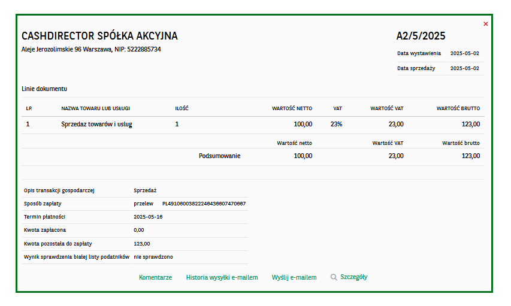The image size is (511, 306).
Task: Click company name CASHDIRECTOR SPÓŁKA AKCYJNA
Action: click(x=99, y=36)
